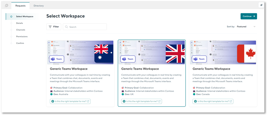Click the app logo in top-left corner
The width and height of the screenshot is (268, 116).
coord(6,5)
